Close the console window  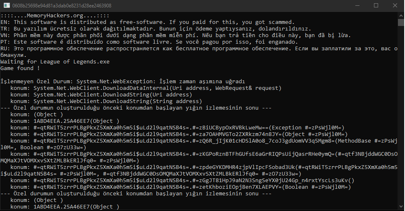click(395, 5)
